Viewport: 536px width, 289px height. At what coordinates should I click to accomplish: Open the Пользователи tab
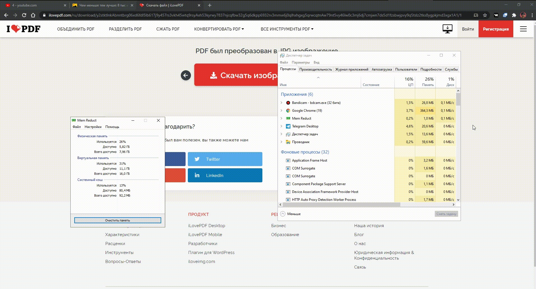click(406, 69)
